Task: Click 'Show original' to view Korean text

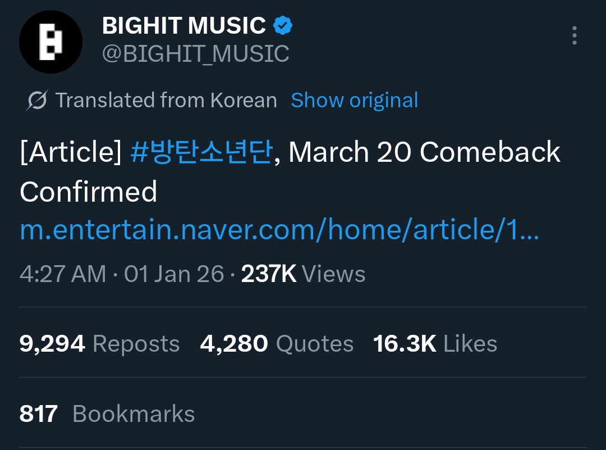Action: pos(354,101)
